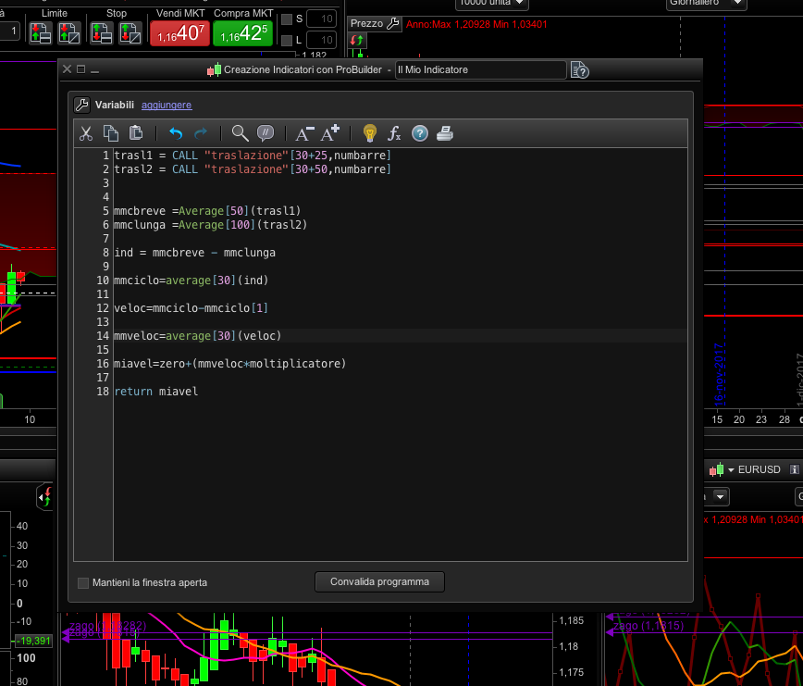Undo the last edit with blue arrow
The image size is (803, 686).
tap(176, 133)
